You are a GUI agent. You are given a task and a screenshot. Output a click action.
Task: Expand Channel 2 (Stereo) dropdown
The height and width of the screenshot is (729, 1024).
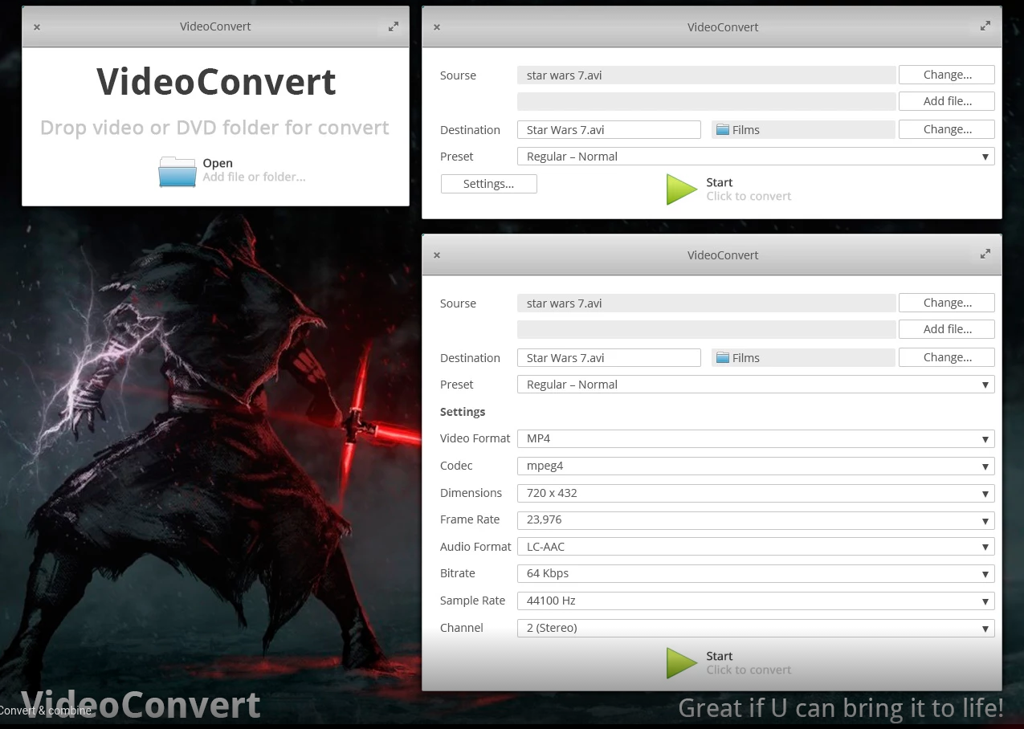pyautogui.click(x=756, y=628)
